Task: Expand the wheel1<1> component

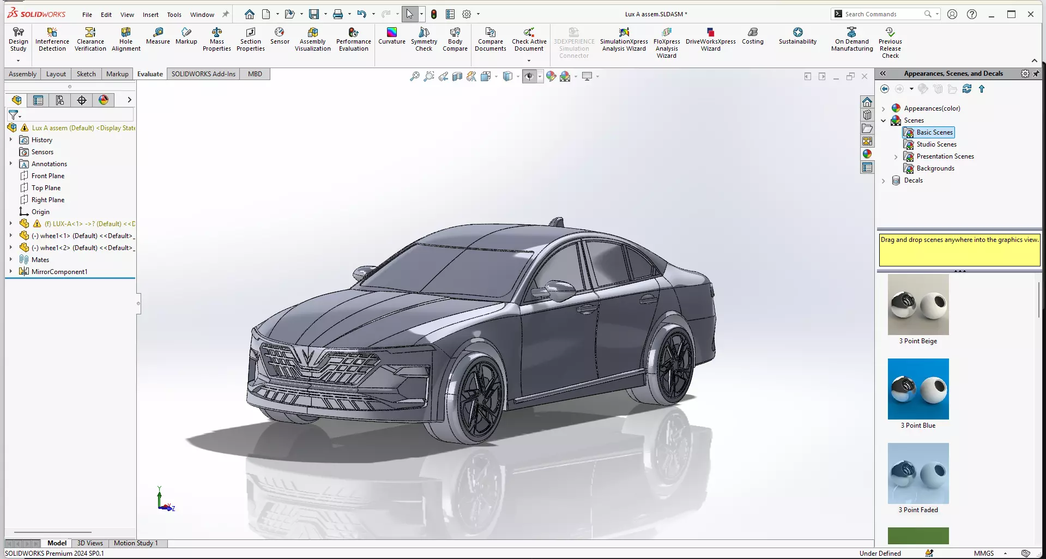Action: click(x=11, y=235)
